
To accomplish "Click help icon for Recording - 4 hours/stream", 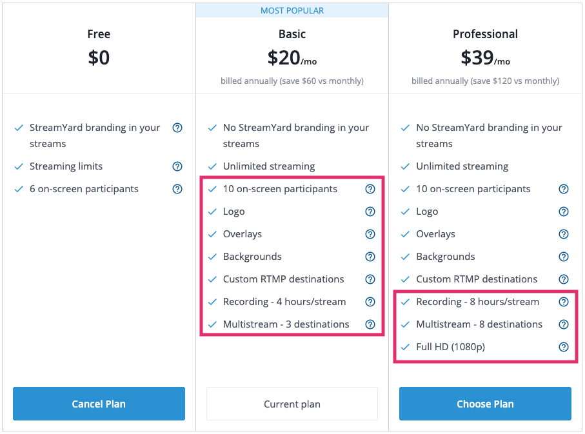I will pyautogui.click(x=370, y=302).
